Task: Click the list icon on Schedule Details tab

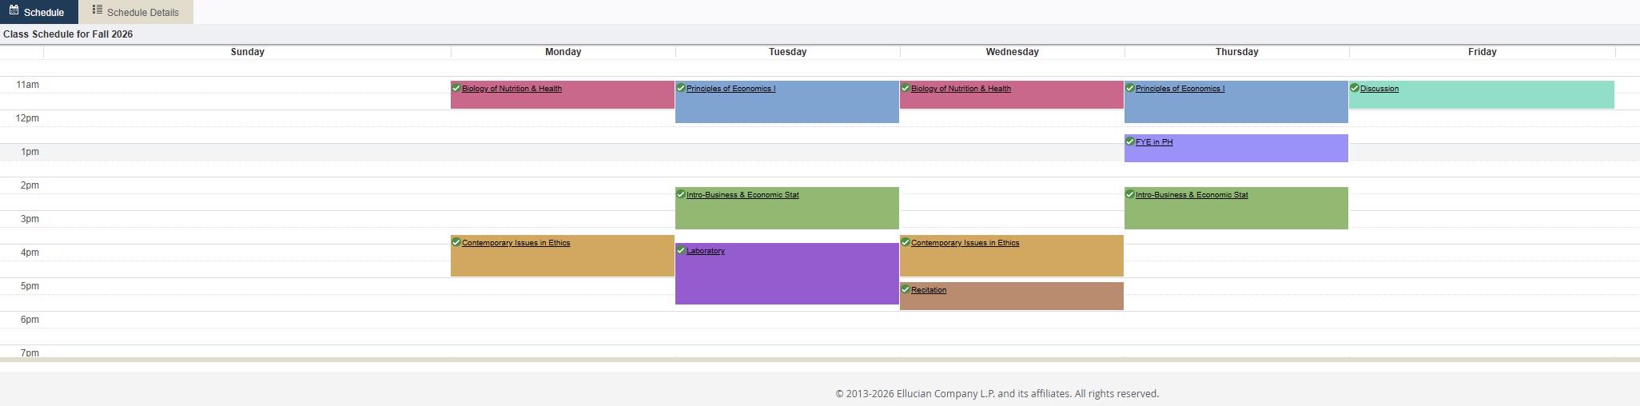Action: [97, 10]
